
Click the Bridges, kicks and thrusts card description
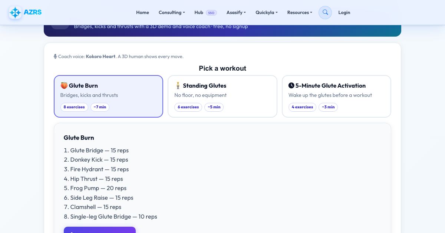point(89,95)
